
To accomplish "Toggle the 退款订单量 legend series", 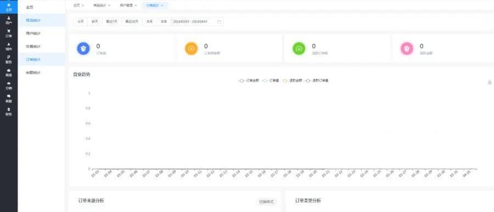I will tap(317, 81).
